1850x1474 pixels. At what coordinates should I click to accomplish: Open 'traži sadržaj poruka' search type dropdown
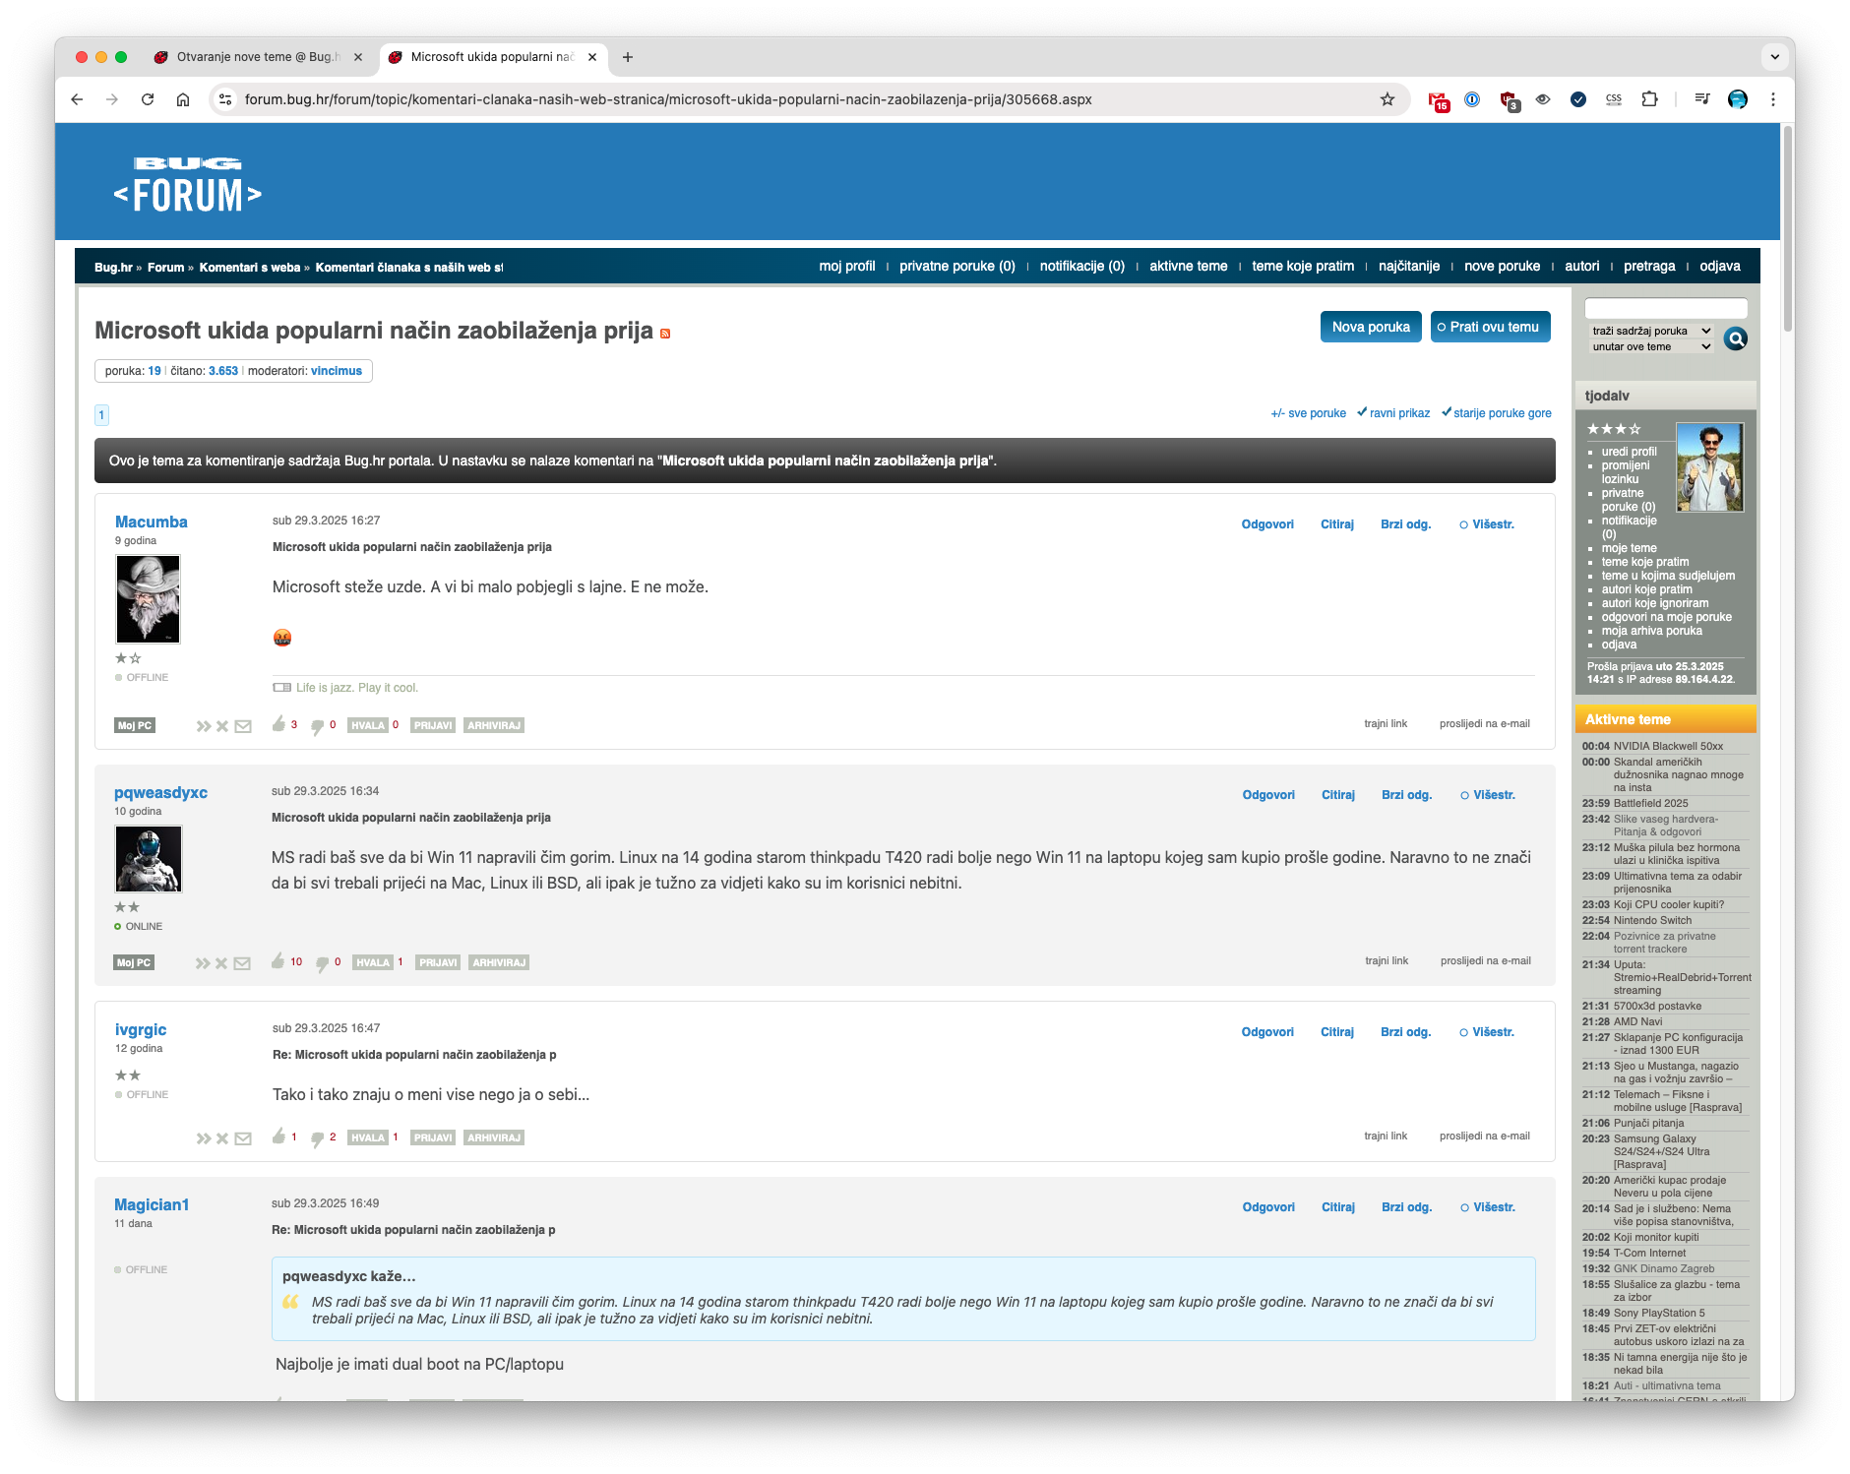click(x=1651, y=331)
